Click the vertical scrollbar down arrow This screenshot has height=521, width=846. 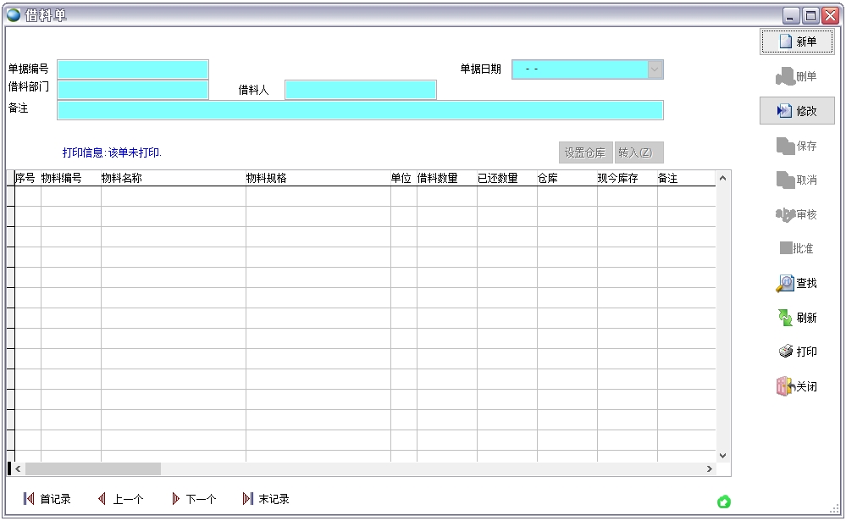click(x=723, y=456)
